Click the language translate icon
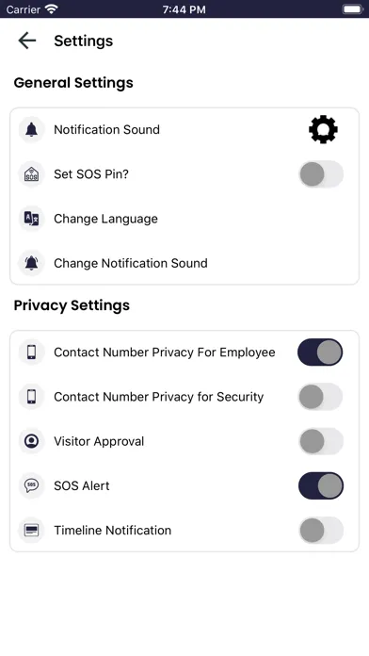The width and height of the screenshot is (369, 656). coord(31,219)
